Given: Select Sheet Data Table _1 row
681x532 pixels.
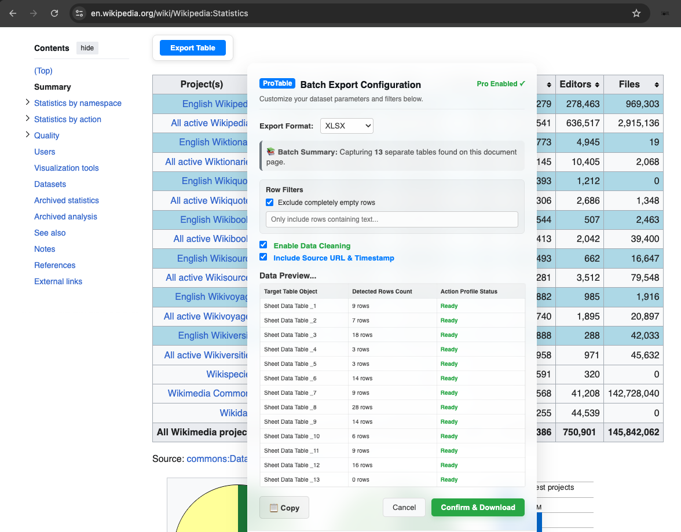Looking at the screenshot, I should tap(392, 306).
